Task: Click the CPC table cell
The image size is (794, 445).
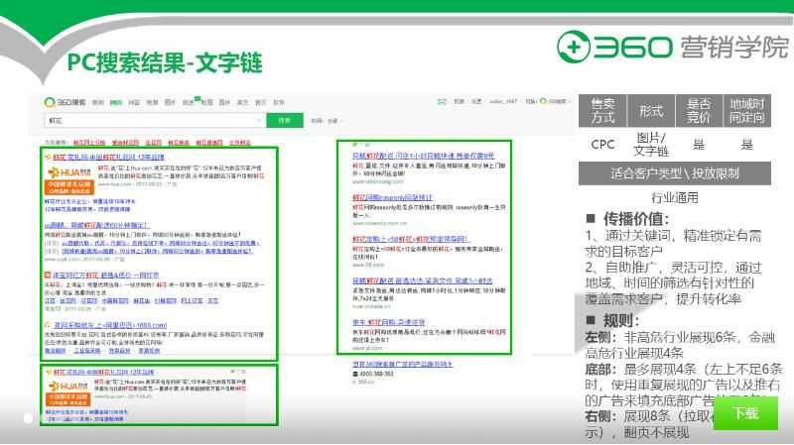Action: [602, 144]
